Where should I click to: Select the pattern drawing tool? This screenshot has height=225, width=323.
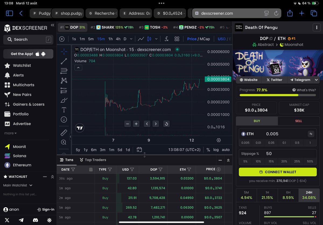point(64,81)
